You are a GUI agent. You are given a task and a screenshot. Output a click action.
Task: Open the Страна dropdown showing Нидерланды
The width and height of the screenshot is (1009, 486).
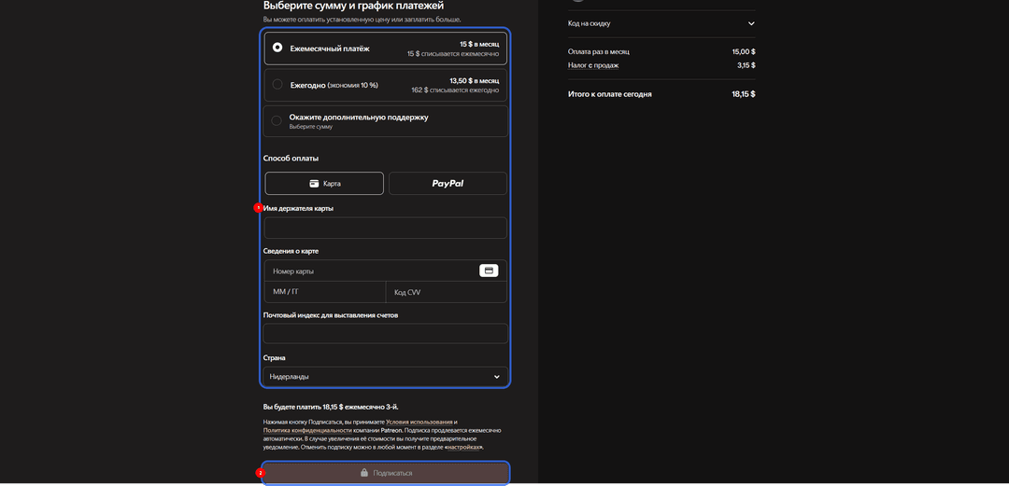coord(386,377)
